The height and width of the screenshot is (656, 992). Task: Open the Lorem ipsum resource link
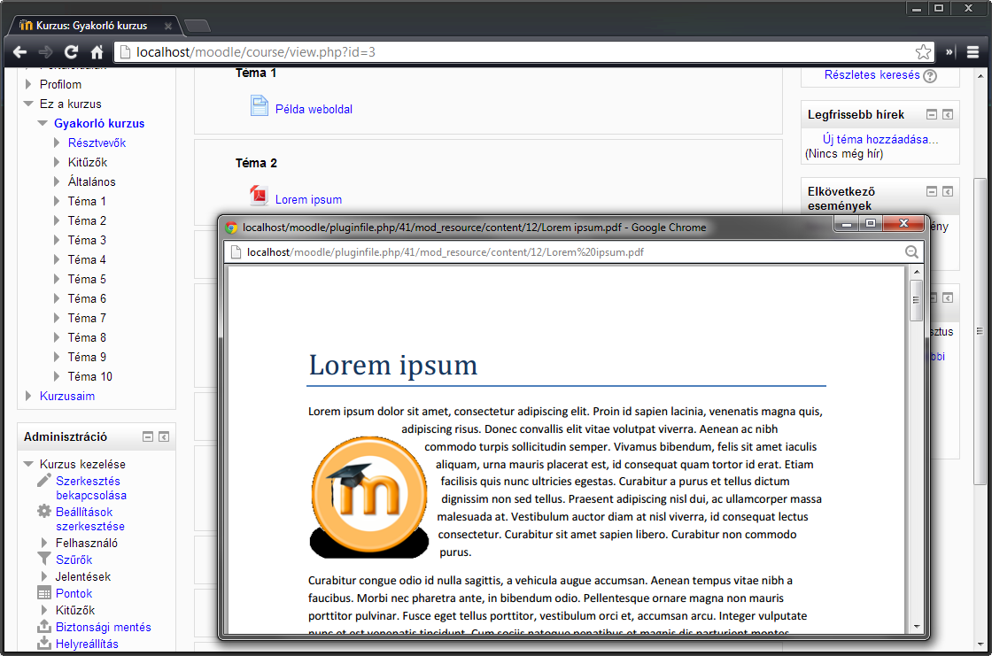point(308,199)
